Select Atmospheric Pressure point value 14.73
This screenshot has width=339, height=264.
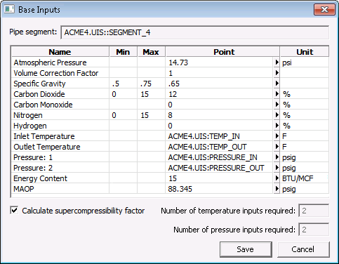click(220, 62)
